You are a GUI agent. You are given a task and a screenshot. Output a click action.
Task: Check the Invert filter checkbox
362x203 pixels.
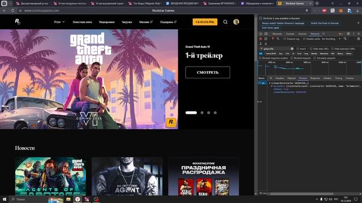click(298, 49)
